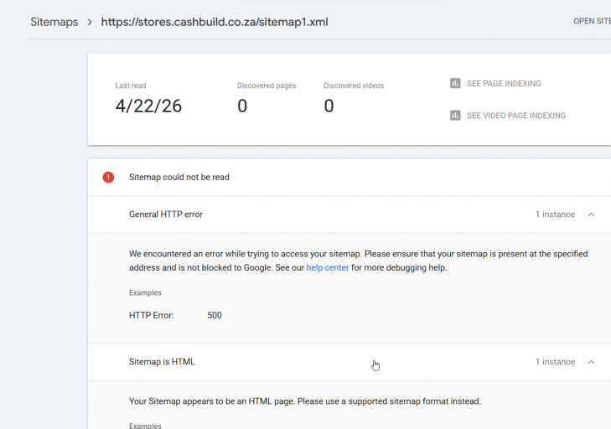611x429 pixels.
Task: Click '1 instance' on Sitemap is HTML
Action: click(555, 362)
